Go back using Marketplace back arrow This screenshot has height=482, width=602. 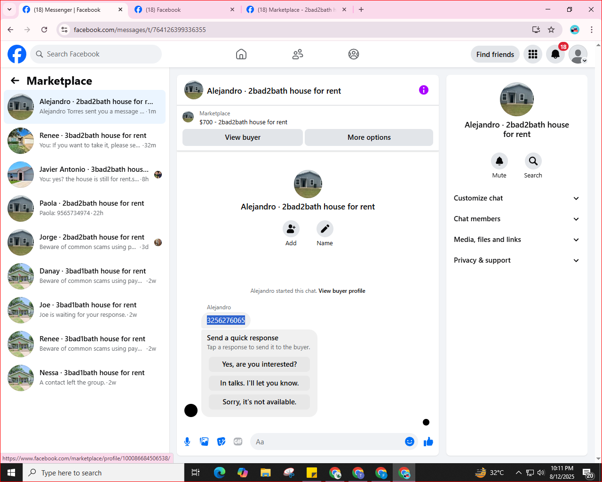pos(15,80)
